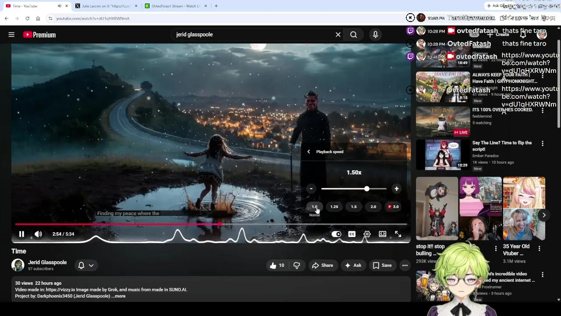561x316 pixels.
Task: Open ALWAYS KEEP YOUR FAITH video thumbnail
Action: point(443,87)
